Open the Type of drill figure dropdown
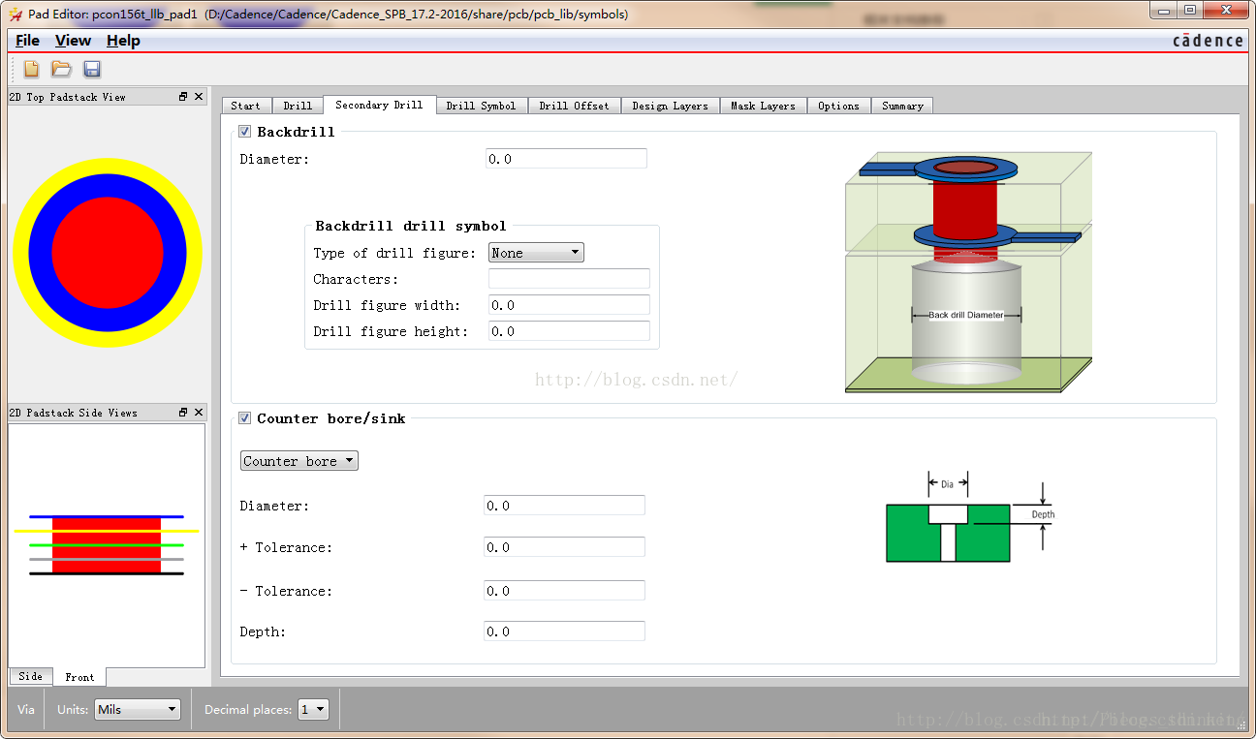The width and height of the screenshot is (1256, 739). (x=536, y=253)
